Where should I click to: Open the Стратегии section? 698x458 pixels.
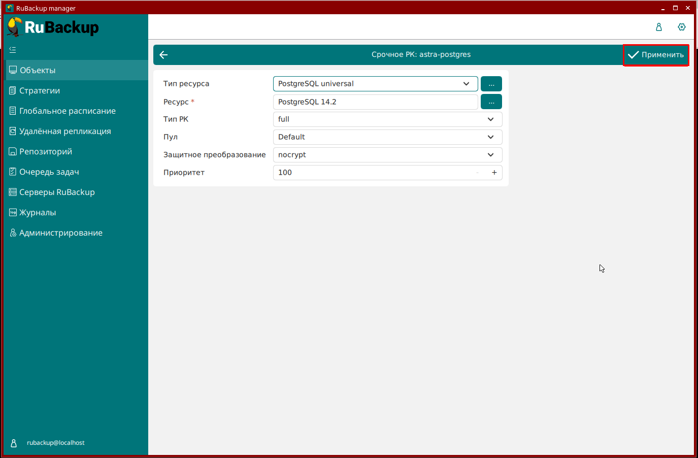tap(76, 90)
